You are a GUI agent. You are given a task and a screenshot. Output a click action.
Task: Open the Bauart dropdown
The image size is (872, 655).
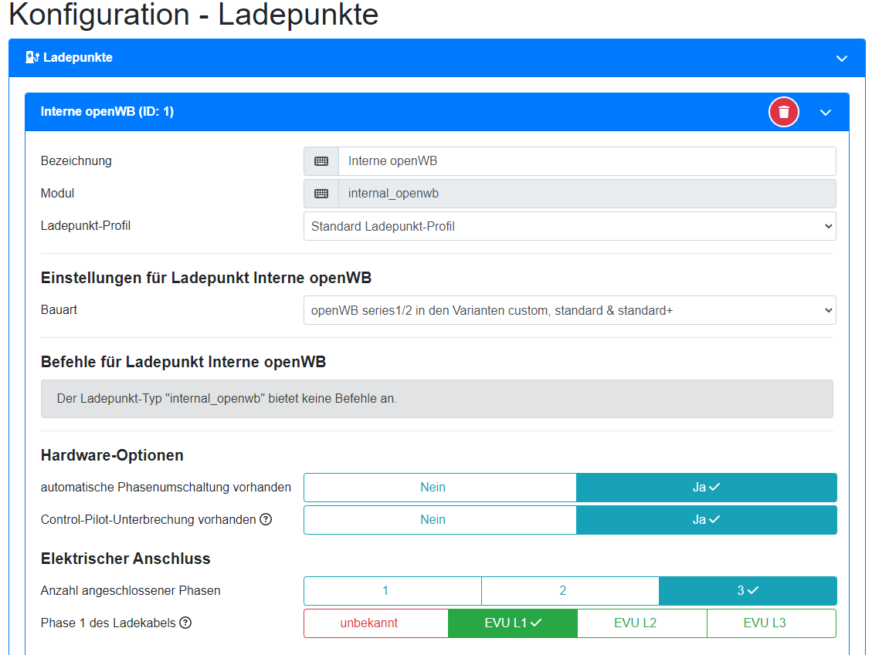point(569,310)
